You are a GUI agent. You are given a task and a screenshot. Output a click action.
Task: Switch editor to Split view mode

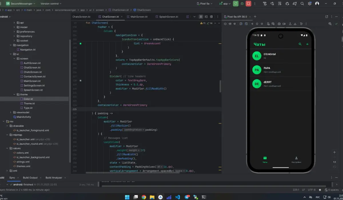[x=206, y=17]
